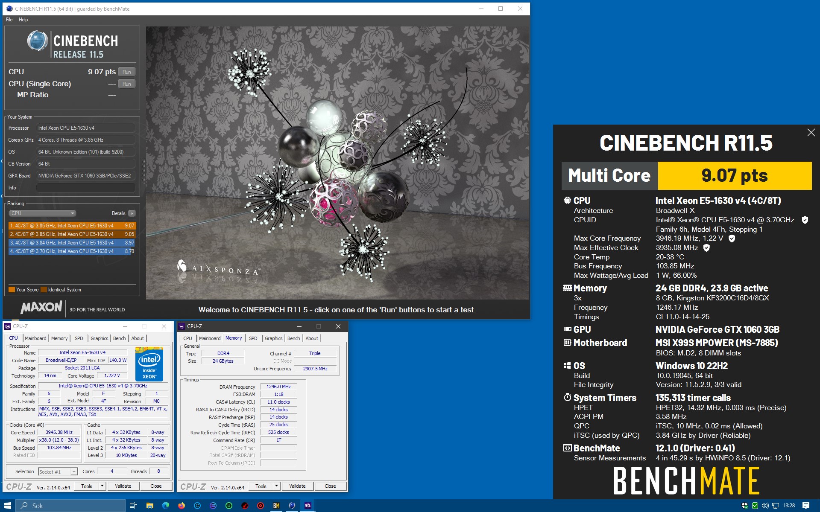Click the System Timers stopwatch icon
The image size is (820, 512).
567,397
